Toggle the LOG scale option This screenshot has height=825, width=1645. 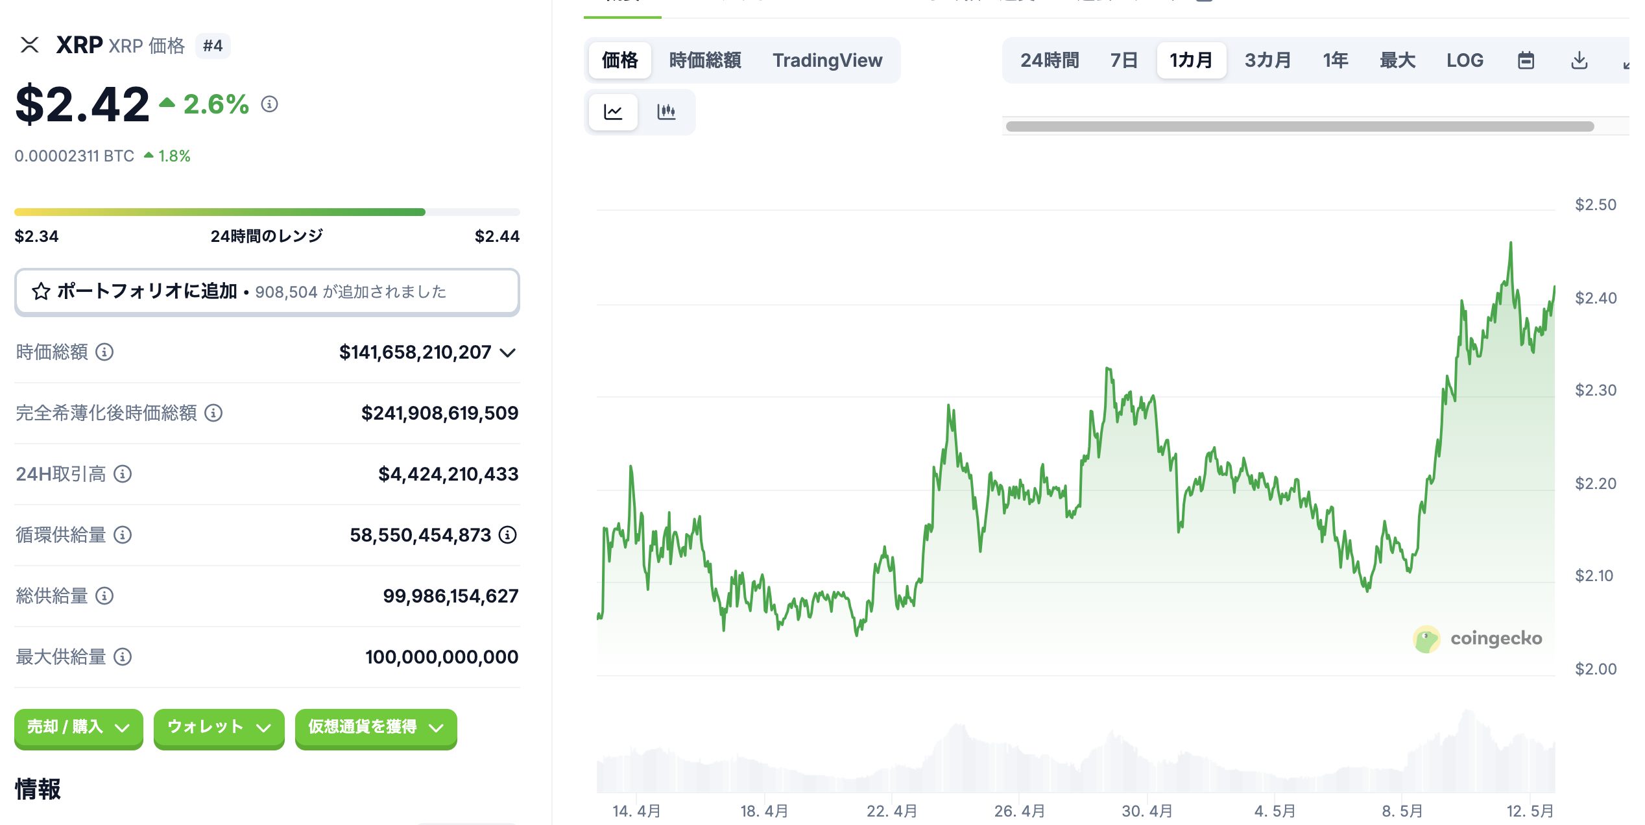[1464, 60]
